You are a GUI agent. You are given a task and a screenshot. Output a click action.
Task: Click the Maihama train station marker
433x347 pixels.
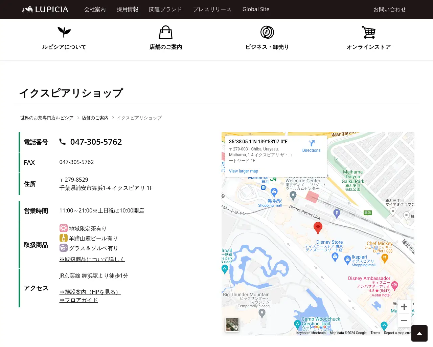tap(264, 187)
